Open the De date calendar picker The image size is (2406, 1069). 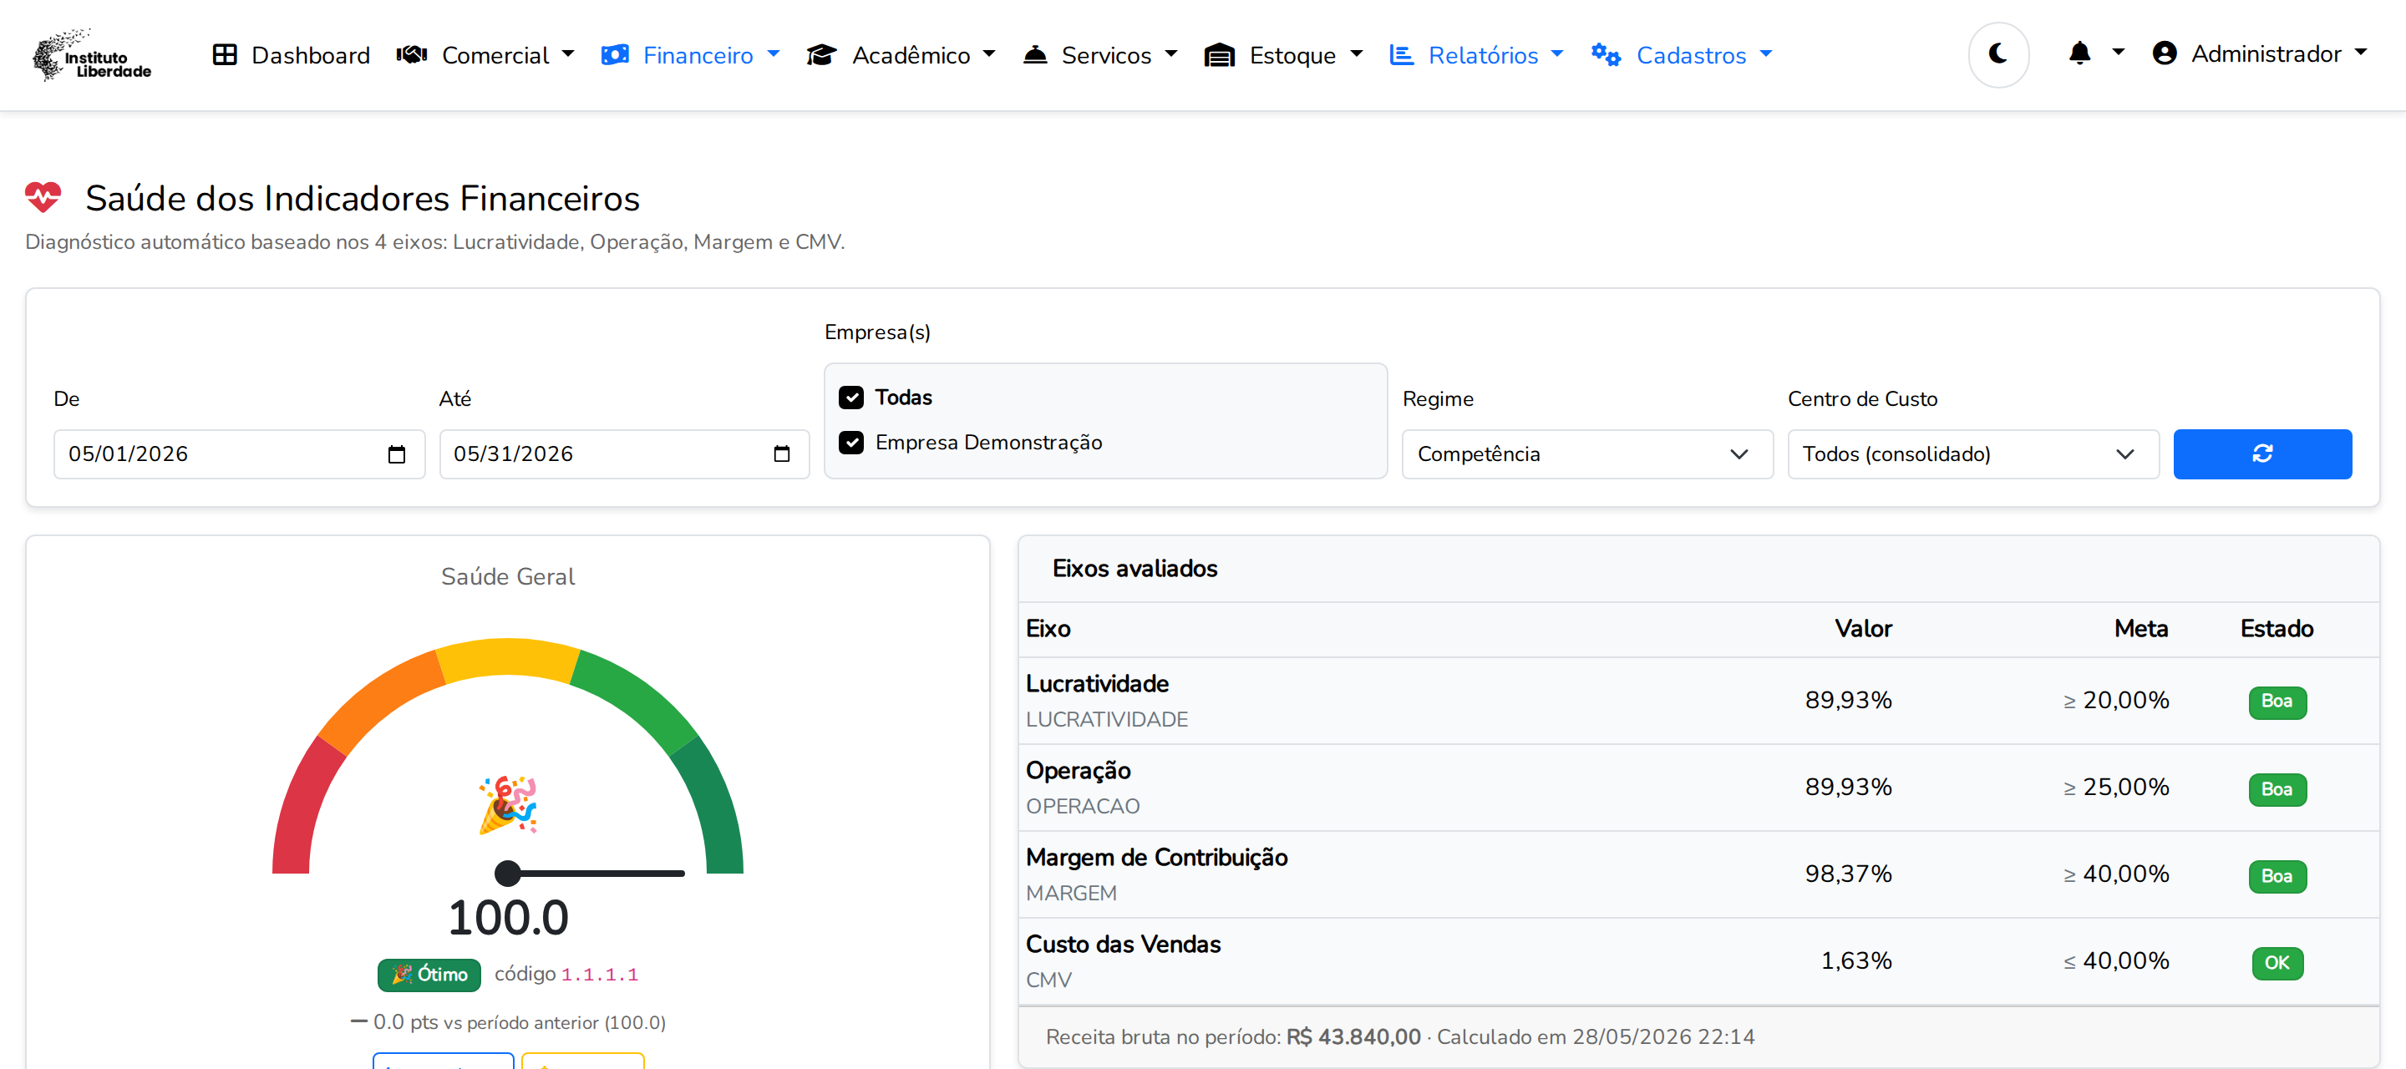396,454
